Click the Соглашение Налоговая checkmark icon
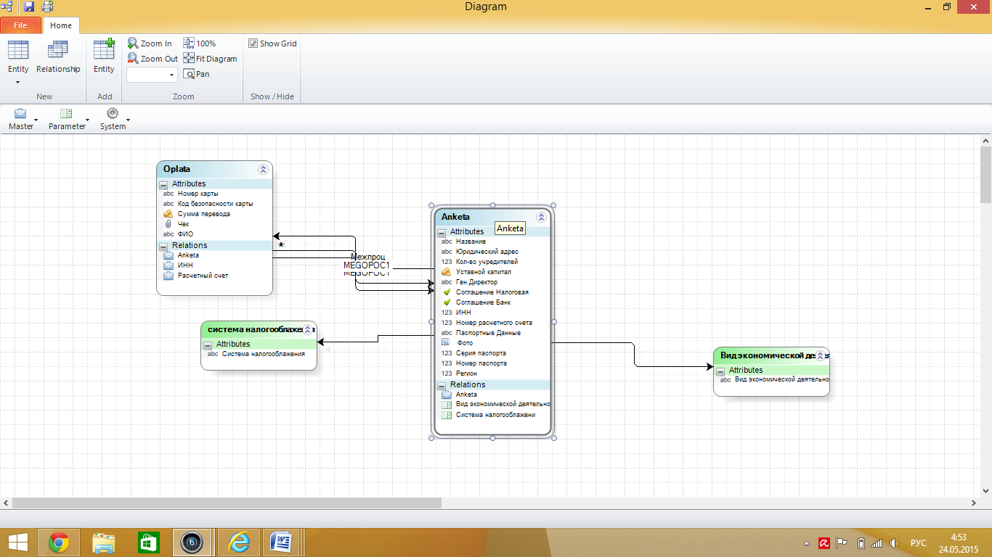The height and width of the screenshot is (557, 992). pyautogui.click(x=447, y=292)
